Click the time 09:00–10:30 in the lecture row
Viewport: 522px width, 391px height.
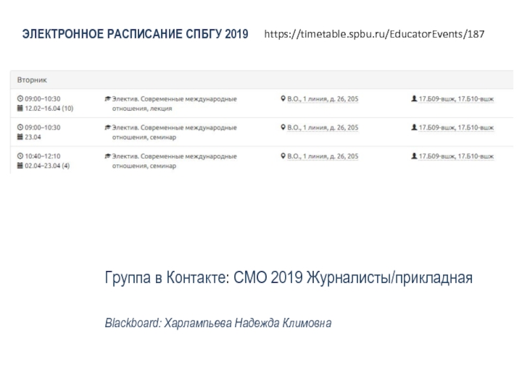(x=42, y=99)
